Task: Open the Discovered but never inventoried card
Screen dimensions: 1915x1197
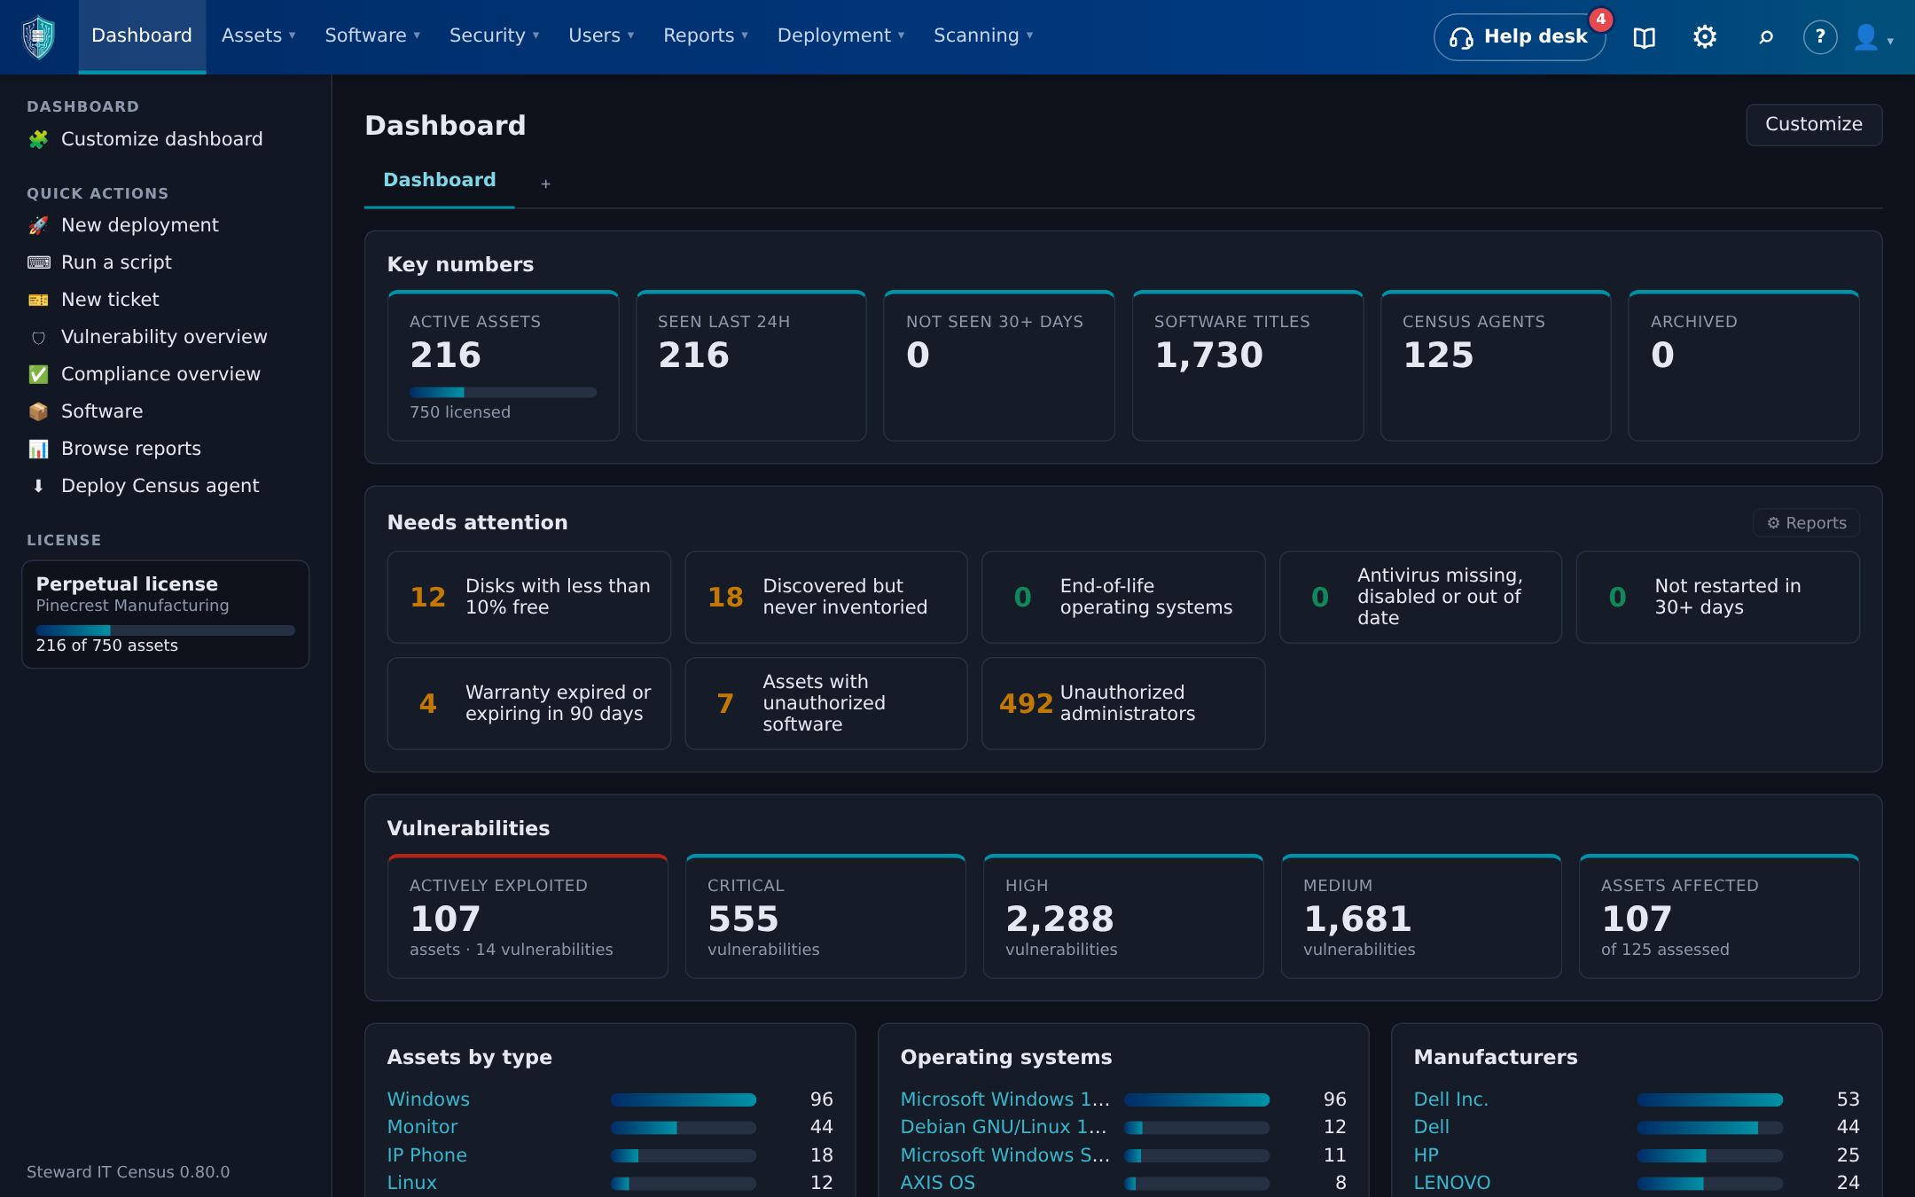Action: click(x=826, y=597)
